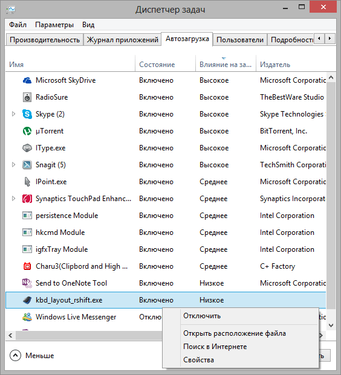Click the Send to OneNote Tool icon

(x=27, y=283)
